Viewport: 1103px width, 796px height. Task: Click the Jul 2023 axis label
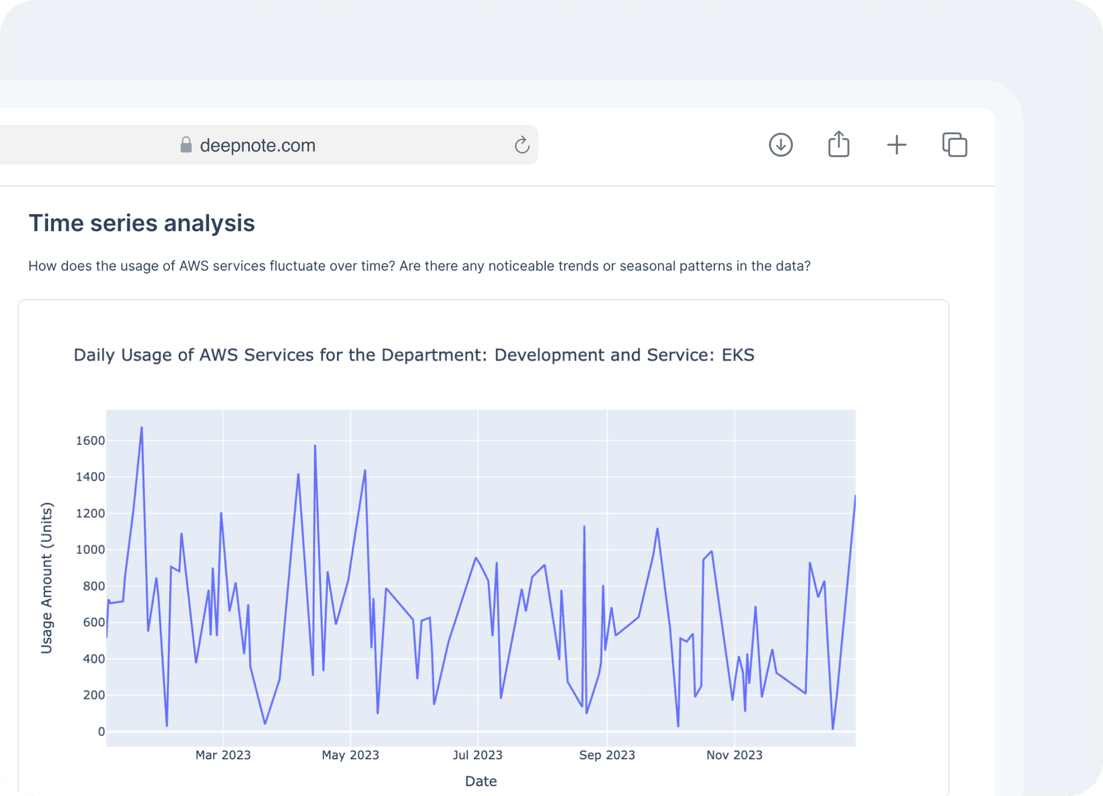pyautogui.click(x=477, y=755)
